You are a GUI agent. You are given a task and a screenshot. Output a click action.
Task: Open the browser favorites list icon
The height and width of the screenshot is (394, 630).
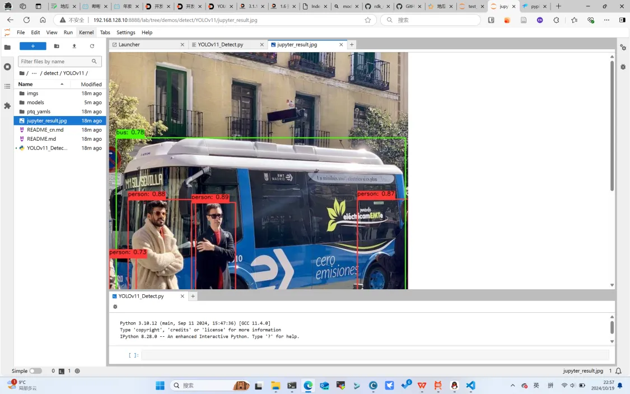coord(574,20)
